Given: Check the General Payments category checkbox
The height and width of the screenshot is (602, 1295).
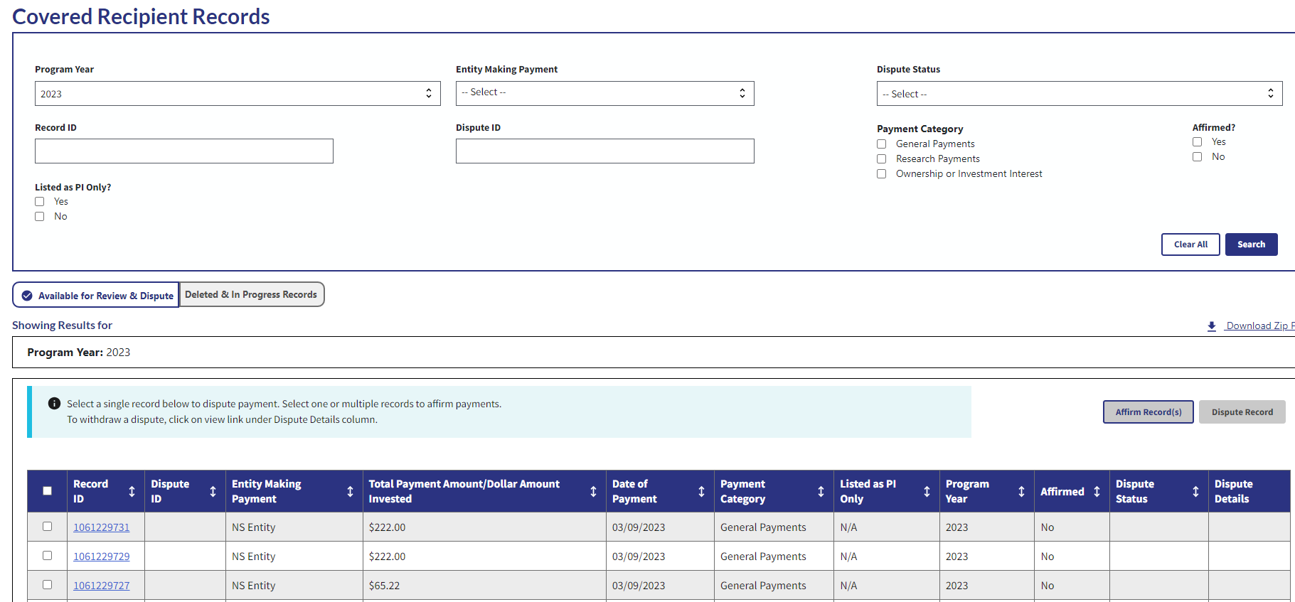Looking at the screenshot, I should pos(882,144).
